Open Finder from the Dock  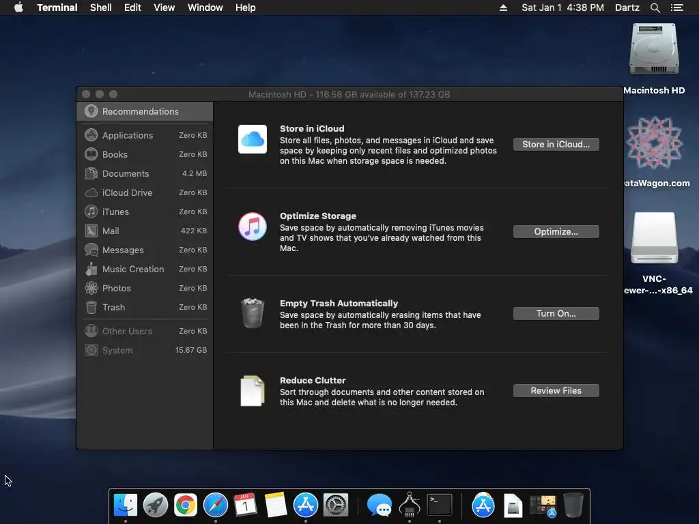126,505
